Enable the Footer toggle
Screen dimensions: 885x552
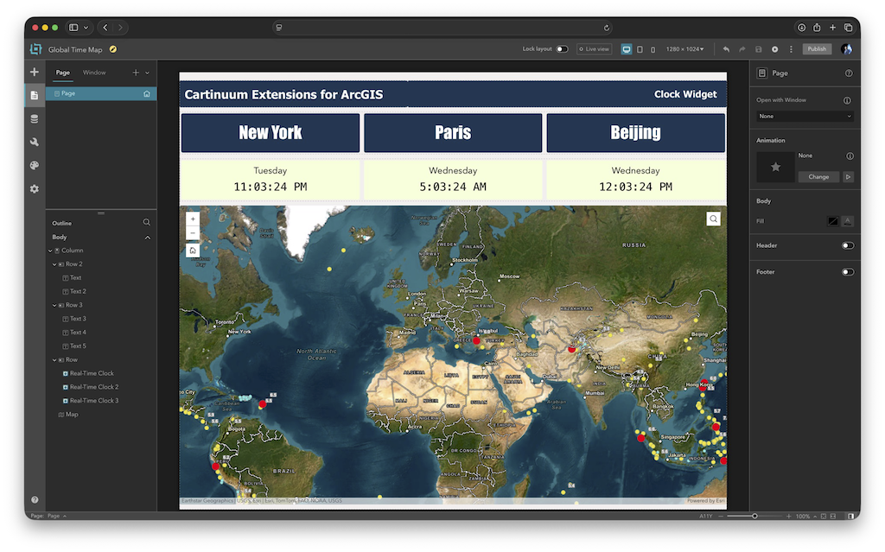pyautogui.click(x=848, y=271)
